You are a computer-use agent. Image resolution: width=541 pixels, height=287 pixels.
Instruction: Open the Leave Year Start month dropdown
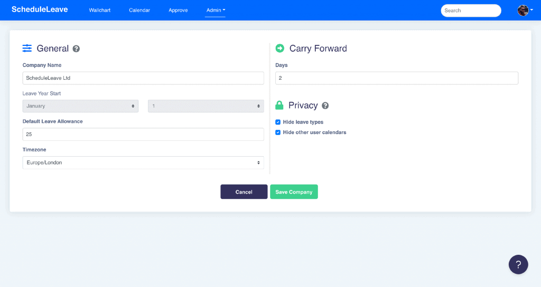click(80, 106)
